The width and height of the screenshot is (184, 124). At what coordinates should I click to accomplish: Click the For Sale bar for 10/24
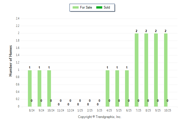[49, 88]
